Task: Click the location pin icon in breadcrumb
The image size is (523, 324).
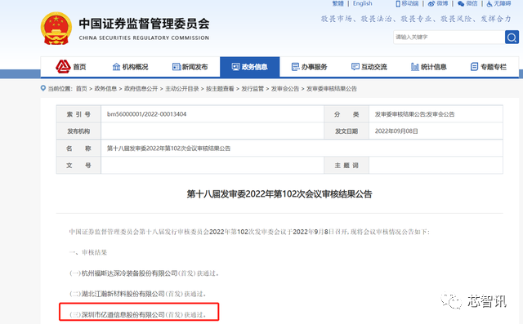Action: (x=43, y=88)
